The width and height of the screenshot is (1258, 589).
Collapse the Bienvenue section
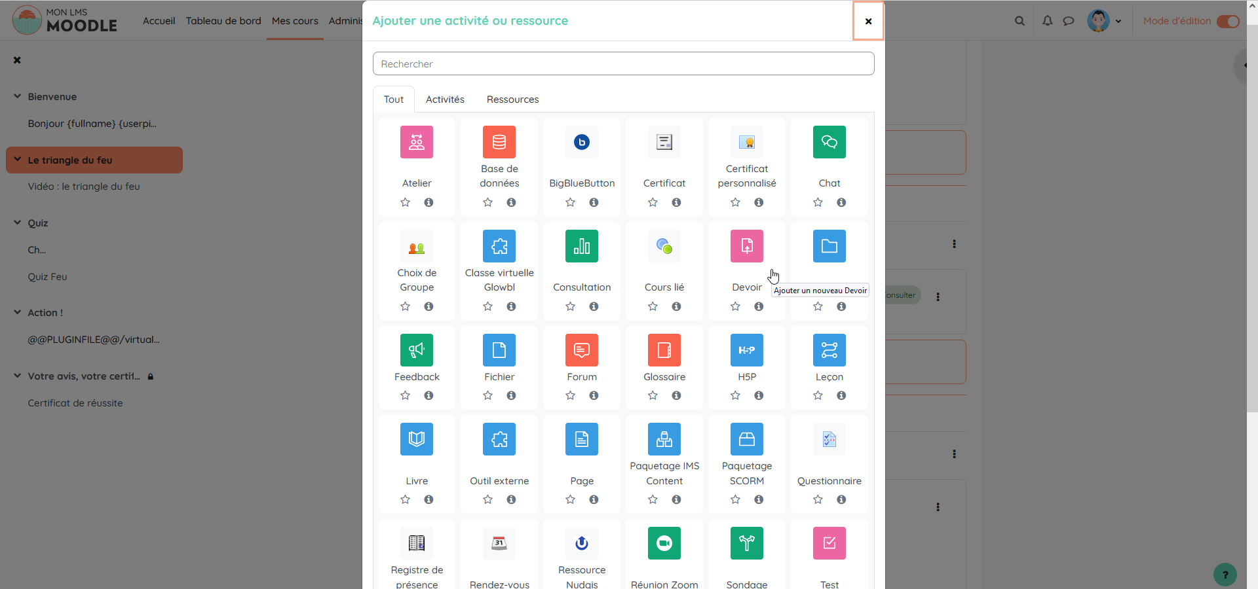click(x=18, y=96)
